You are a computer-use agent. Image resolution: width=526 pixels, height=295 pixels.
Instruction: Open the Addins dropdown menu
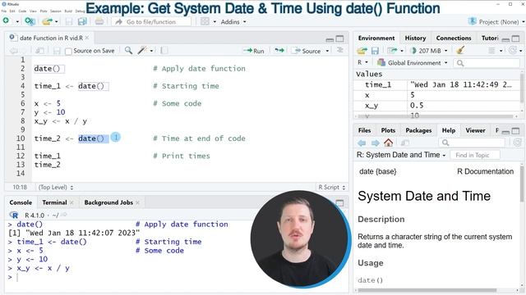(233, 22)
